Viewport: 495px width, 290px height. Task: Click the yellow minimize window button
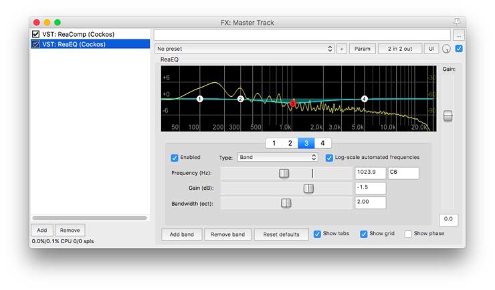(x=47, y=22)
